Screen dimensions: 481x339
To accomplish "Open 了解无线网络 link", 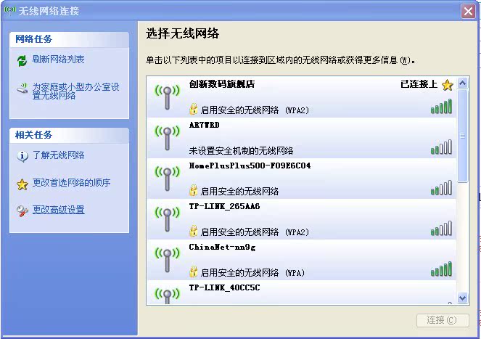I will coord(58,155).
